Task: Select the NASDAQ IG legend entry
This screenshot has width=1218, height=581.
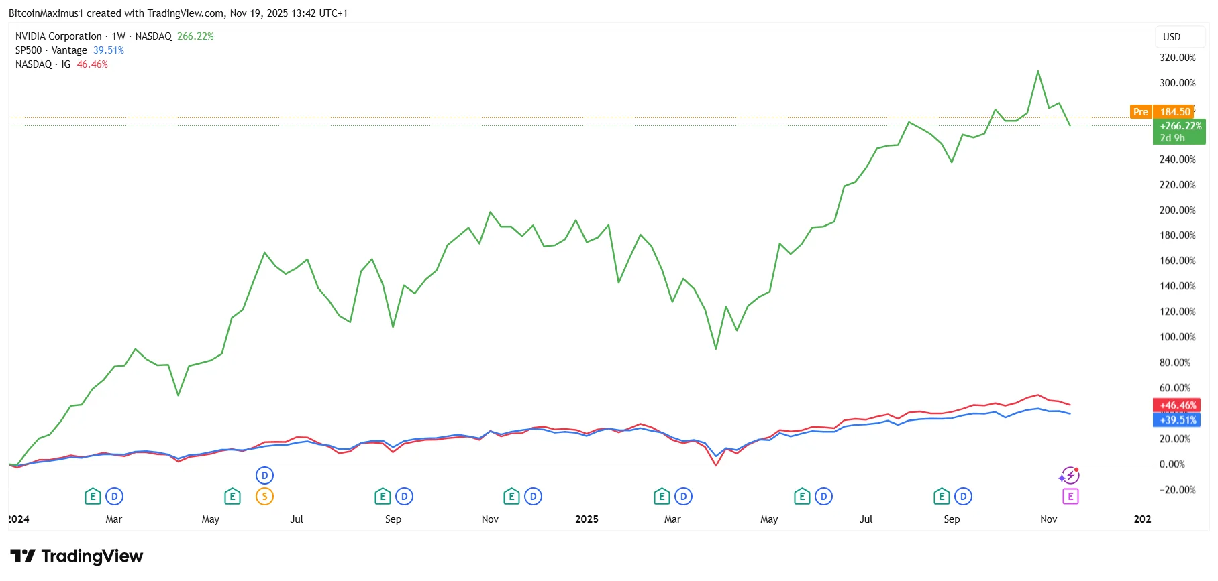Action: (x=43, y=64)
